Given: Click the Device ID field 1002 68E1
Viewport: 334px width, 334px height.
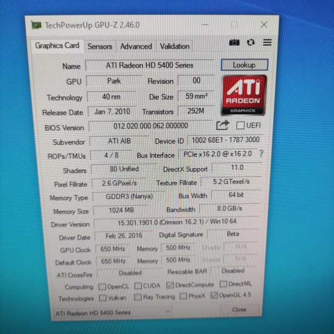Looking at the screenshot, I should (x=225, y=140).
